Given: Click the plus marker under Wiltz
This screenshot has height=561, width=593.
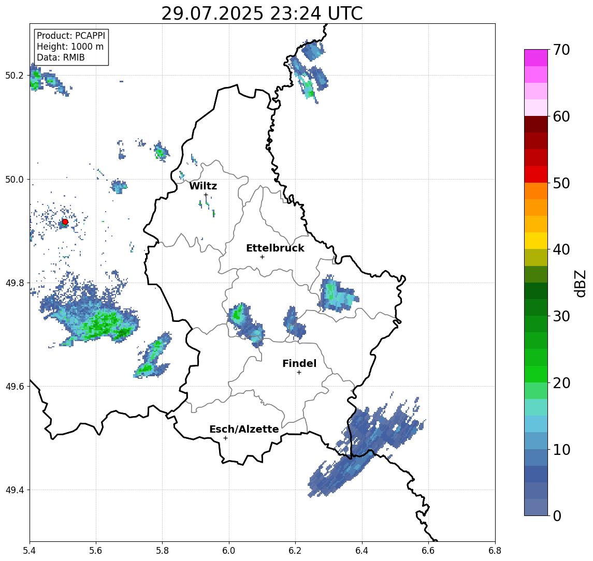Looking at the screenshot, I should point(206,195).
